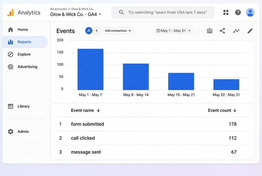Screen dimensions: 262x176
Task: Open the Advertising section
Action: 25,67
